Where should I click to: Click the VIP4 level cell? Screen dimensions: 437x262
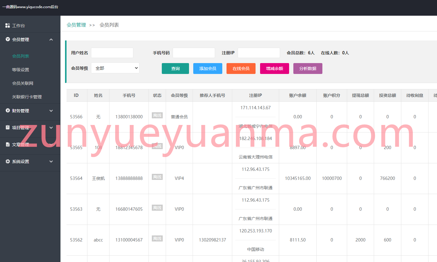pyautogui.click(x=179, y=178)
